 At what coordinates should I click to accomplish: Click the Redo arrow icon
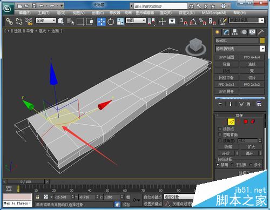(x=52, y=6)
